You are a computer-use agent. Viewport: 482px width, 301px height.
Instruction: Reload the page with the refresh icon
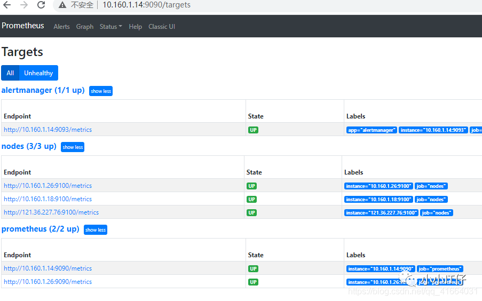(41, 5)
